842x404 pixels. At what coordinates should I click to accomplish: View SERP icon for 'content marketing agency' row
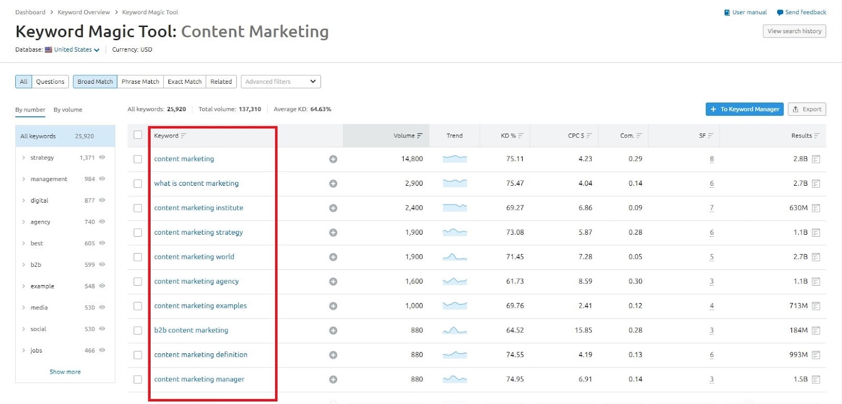click(x=816, y=282)
